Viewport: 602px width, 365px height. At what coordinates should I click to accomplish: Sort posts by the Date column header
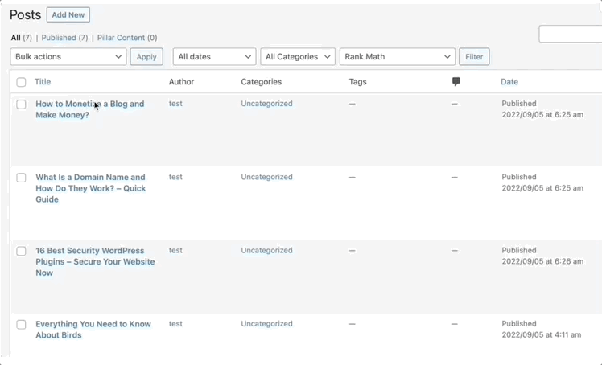coord(509,82)
